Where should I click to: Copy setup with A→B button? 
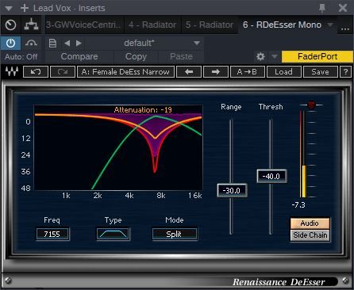(x=248, y=71)
